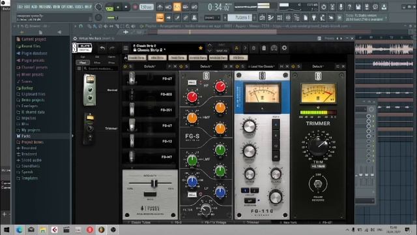417x235 pixels.
Task: Expand Channel presets folder
Action: click(35, 67)
